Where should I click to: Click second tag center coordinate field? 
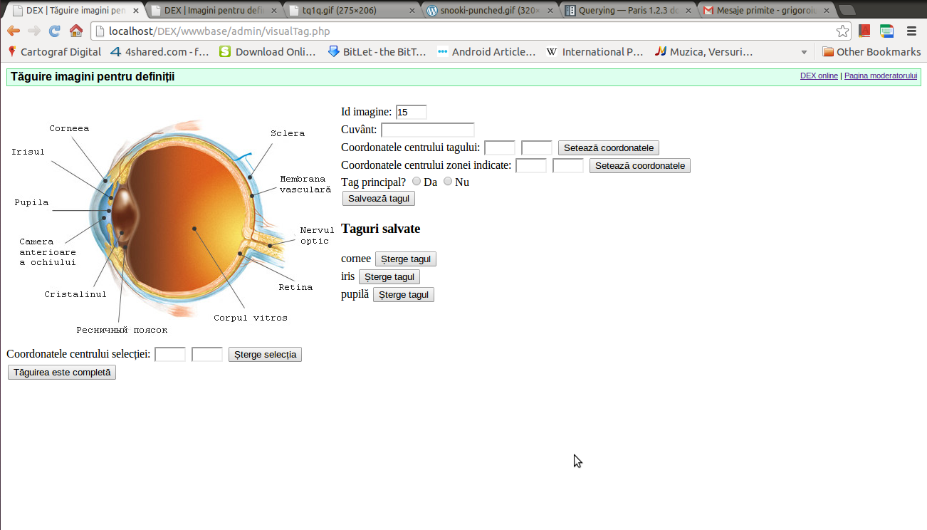point(537,147)
